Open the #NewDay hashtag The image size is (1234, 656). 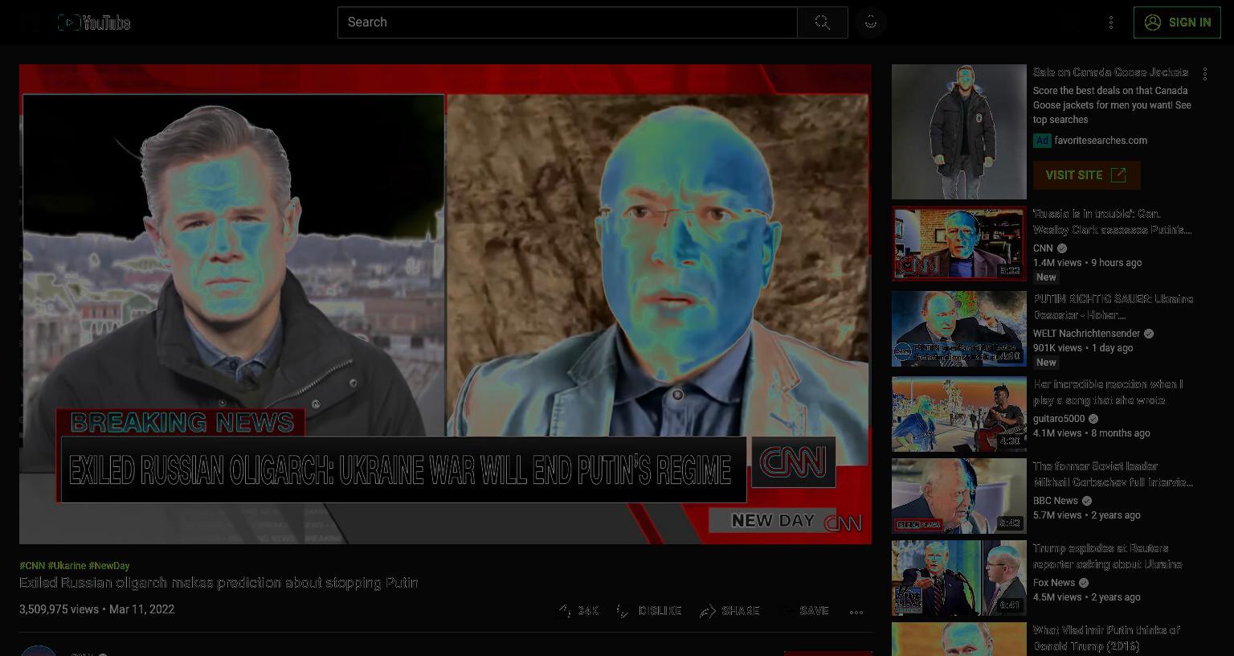pyautogui.click(x=109, y=566)
